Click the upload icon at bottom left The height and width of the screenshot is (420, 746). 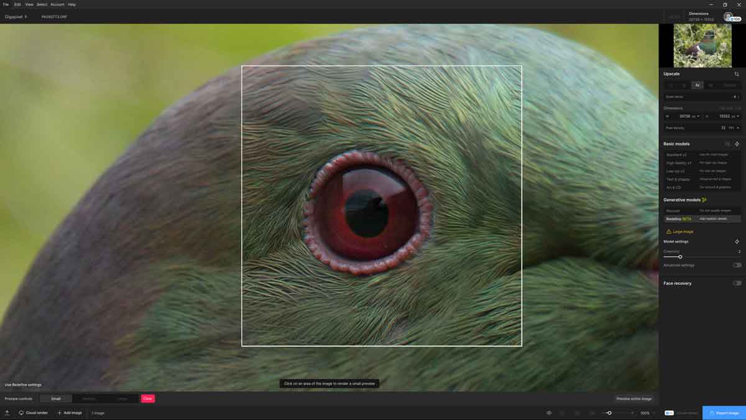8,412
